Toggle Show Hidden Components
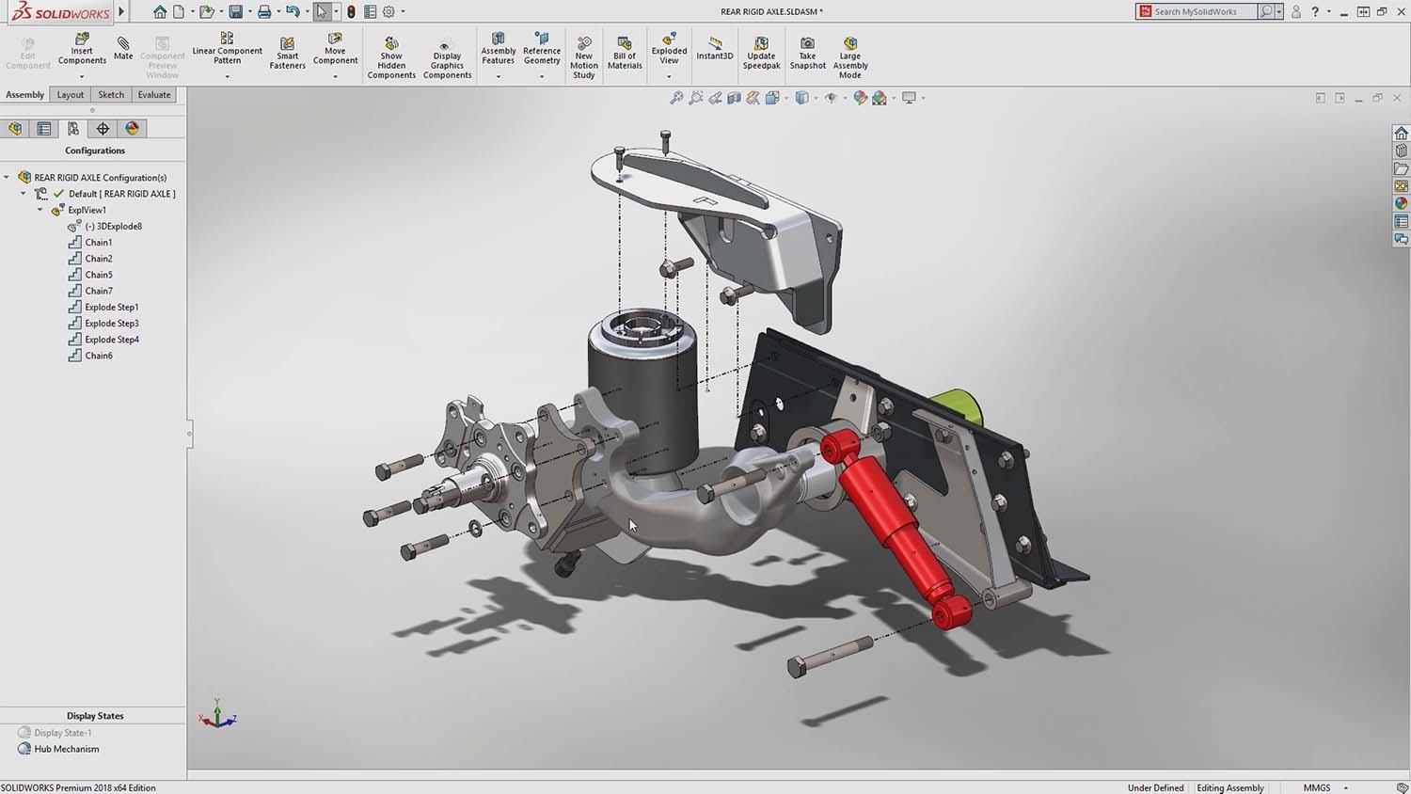 click(x=391, y=50)
